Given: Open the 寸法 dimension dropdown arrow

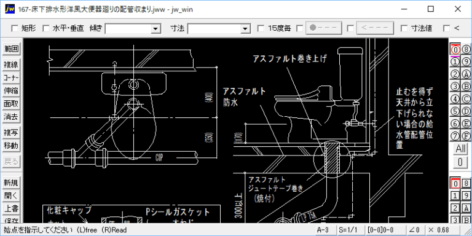Looking at the screenshot, I should point(246,29).
